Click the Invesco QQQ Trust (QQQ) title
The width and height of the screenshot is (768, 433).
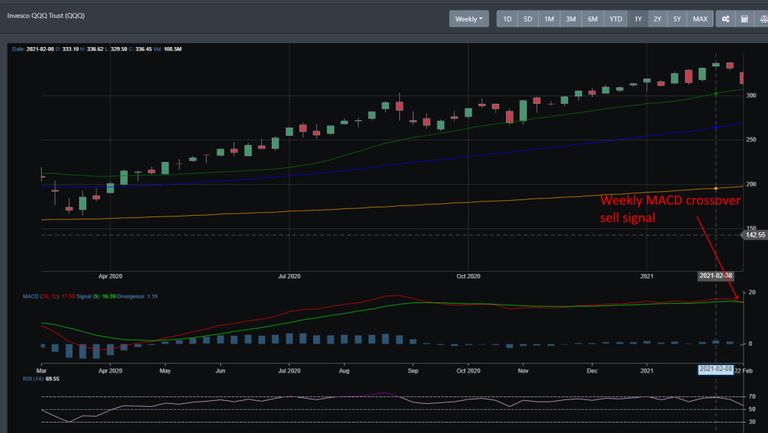(46, 16)
